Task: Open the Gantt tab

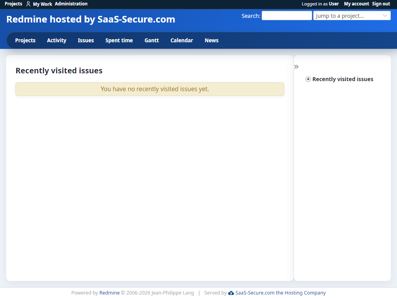Action: coord(152,40)
